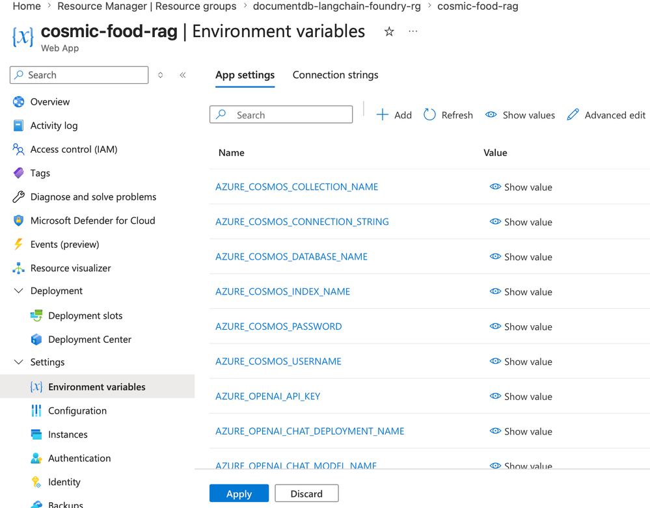Show value for AZURE_COSMOS_PASSWORD
The width and height of the screenshot is (650, 508).
pos(521,327)
